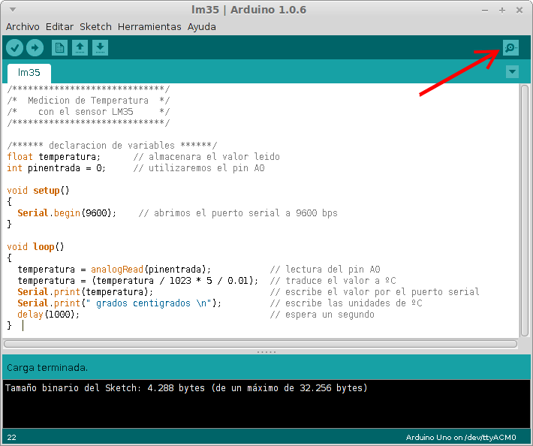Click the delay(1000) statement
533x446 pixels.
coord(48,315)
